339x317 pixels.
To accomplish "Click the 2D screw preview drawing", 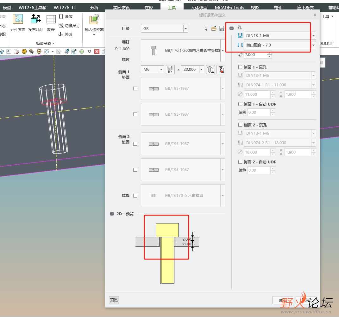I will tap(167, 253).
